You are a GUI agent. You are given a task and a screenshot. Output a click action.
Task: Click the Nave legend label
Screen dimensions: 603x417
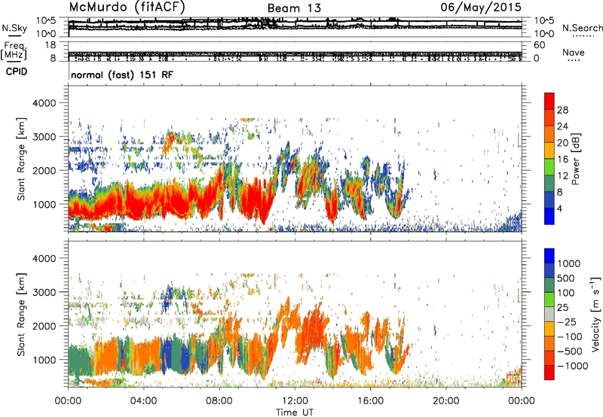tap(574, 53)
